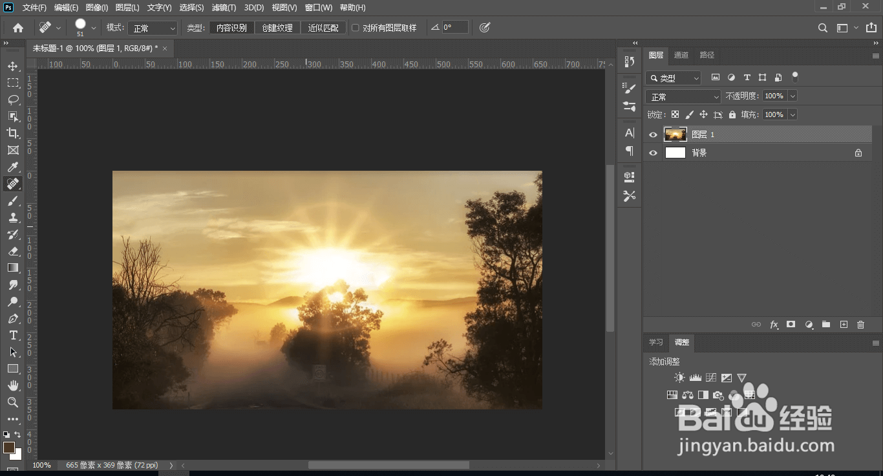
Task: Select the Move tool
Action: pyautogui.click(x=13, y=66)
